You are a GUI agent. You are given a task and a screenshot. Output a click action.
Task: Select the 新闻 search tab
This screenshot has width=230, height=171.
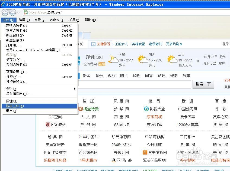[87, 76]
